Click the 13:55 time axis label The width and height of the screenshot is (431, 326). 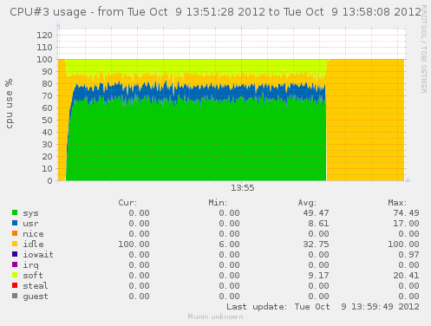[242, 188]
